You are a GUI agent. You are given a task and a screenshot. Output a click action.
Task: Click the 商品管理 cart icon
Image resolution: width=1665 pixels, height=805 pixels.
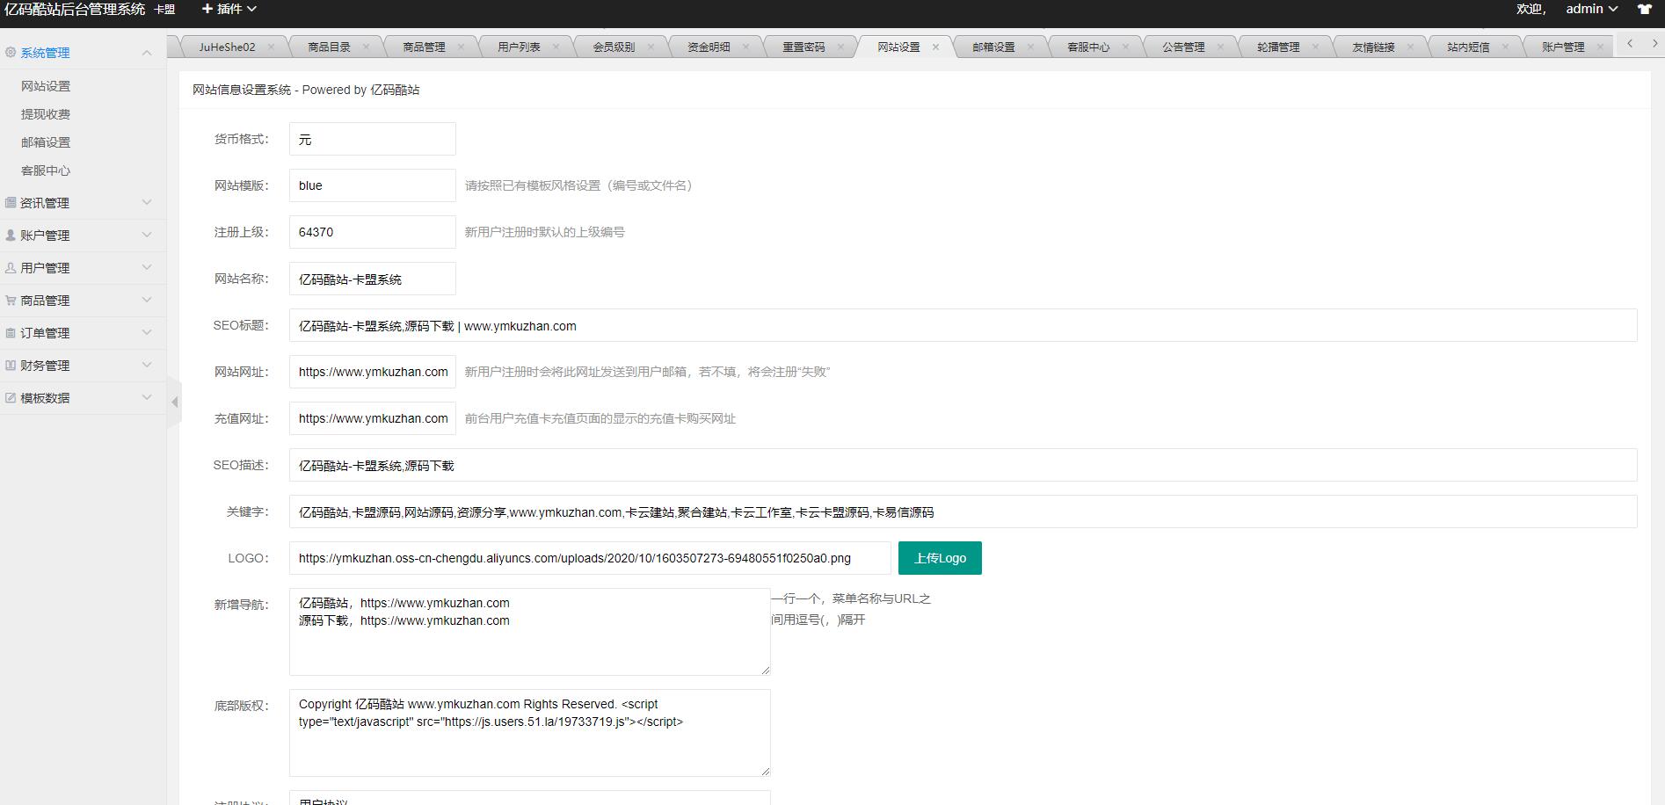[x=11, y=301]
